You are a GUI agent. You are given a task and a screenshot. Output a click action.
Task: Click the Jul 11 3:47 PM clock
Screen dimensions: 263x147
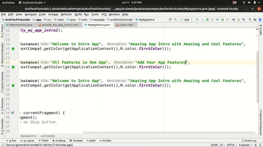(x=131, y=2)
